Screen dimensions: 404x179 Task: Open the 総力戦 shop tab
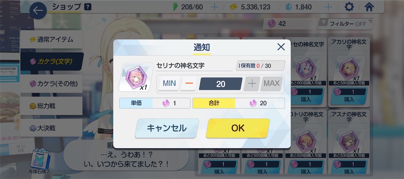(x=51, y=106)
